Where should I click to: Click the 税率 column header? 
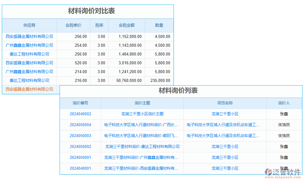(x=99, y=25)
